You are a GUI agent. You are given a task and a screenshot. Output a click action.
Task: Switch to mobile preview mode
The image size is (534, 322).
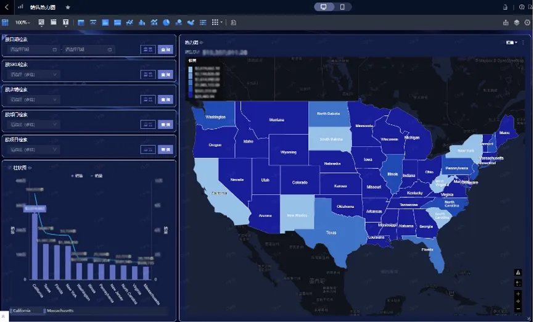click(x=342, y=7)
